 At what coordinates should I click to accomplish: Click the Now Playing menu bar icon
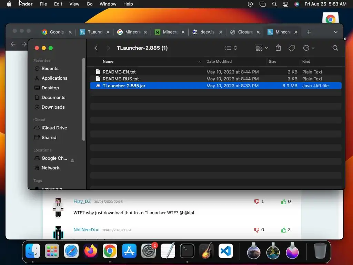(x=250, y=4)
